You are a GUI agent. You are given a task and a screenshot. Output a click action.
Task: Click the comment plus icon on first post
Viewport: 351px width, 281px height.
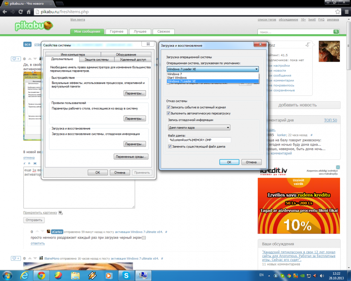click(16, 59)
